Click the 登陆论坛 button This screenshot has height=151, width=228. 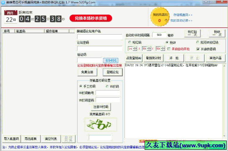(113, 72)
